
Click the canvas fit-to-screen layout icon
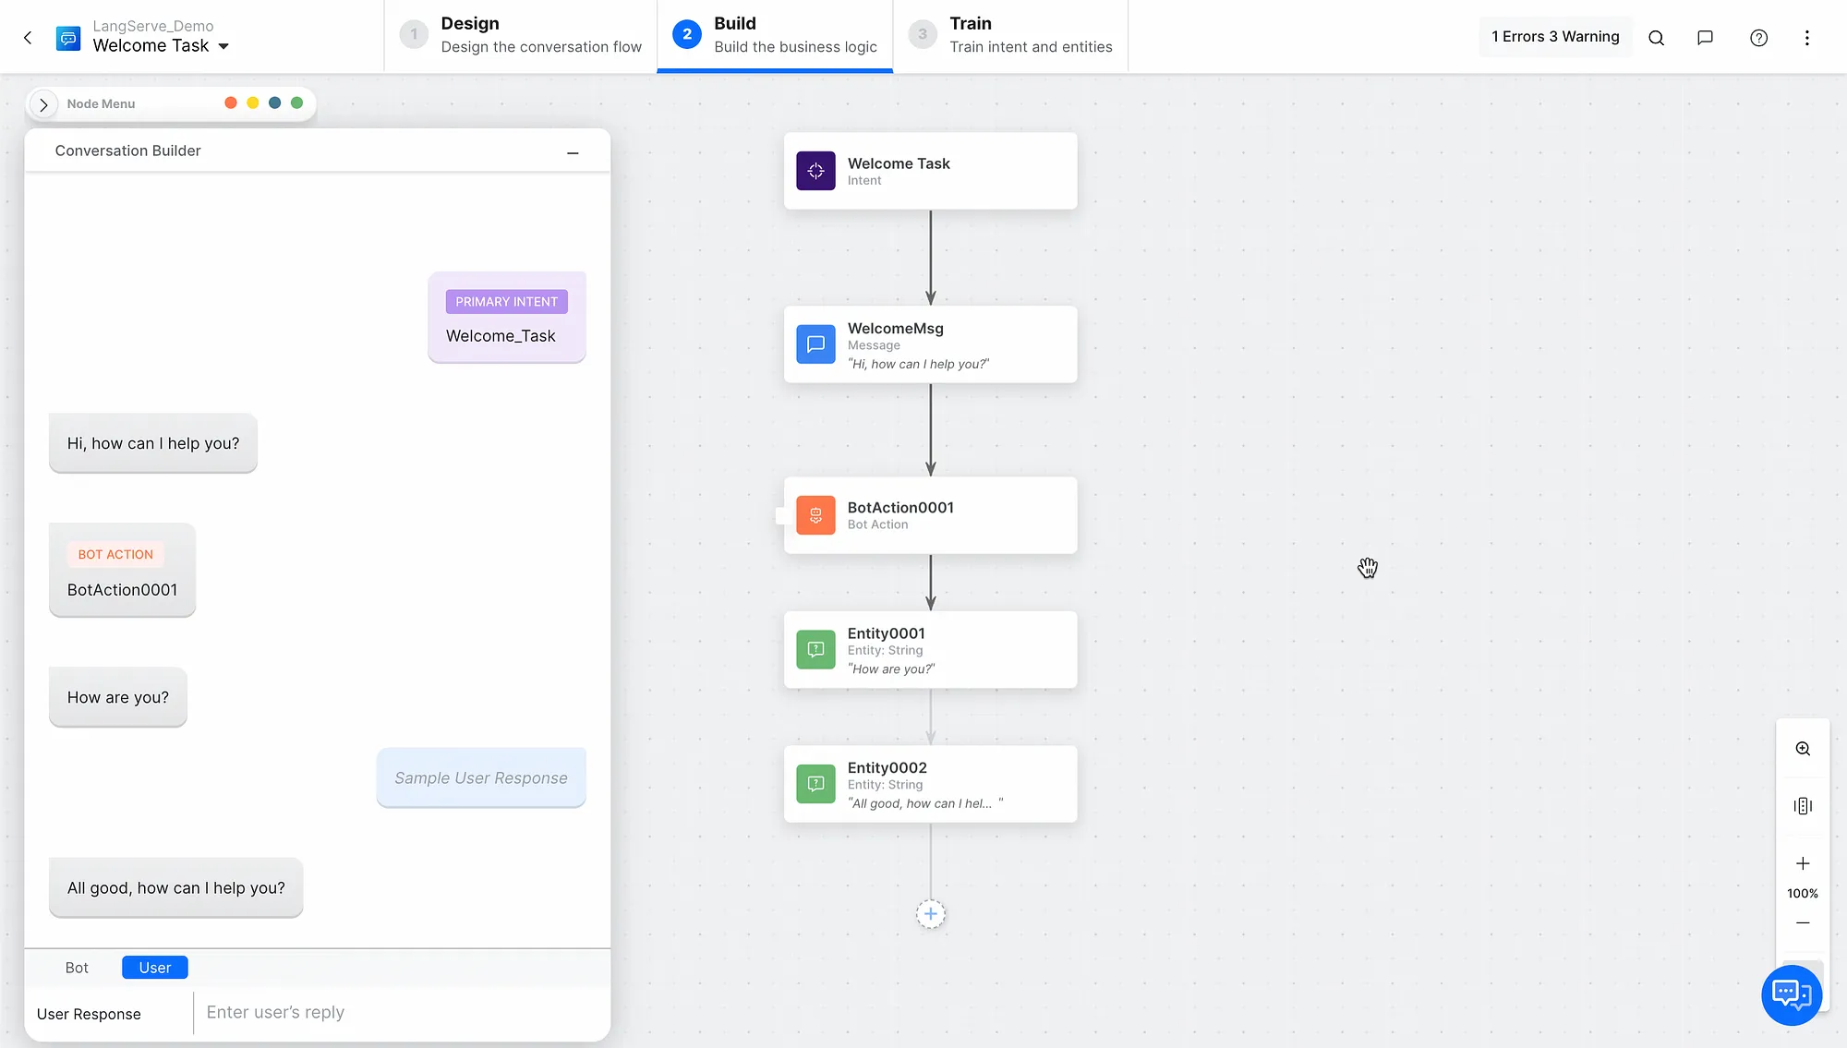1802,806
